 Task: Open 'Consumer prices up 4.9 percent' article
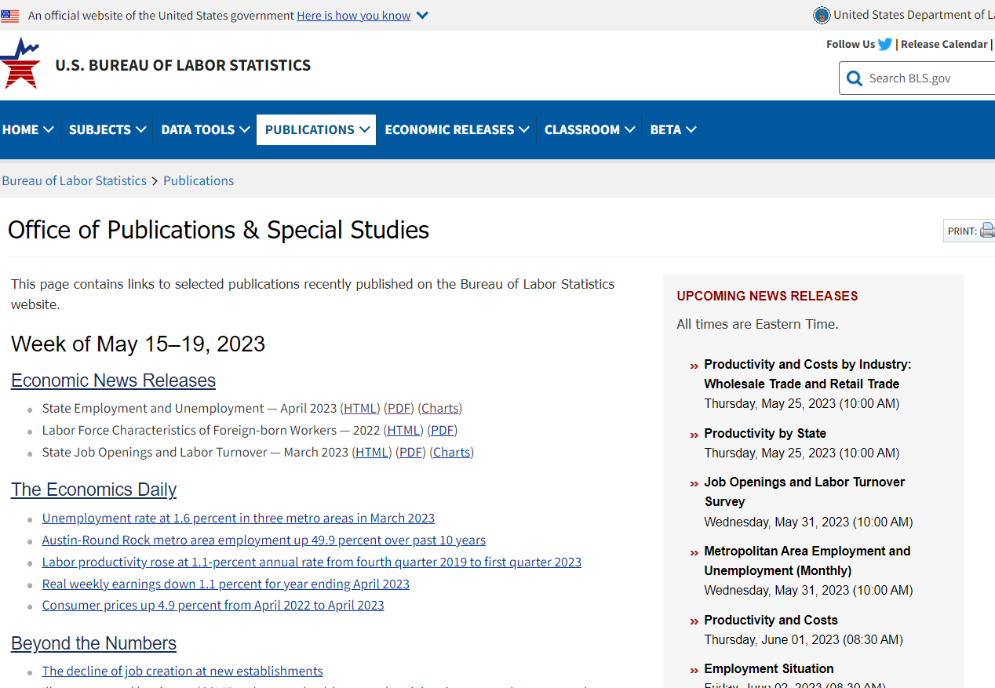coord(213,605)
